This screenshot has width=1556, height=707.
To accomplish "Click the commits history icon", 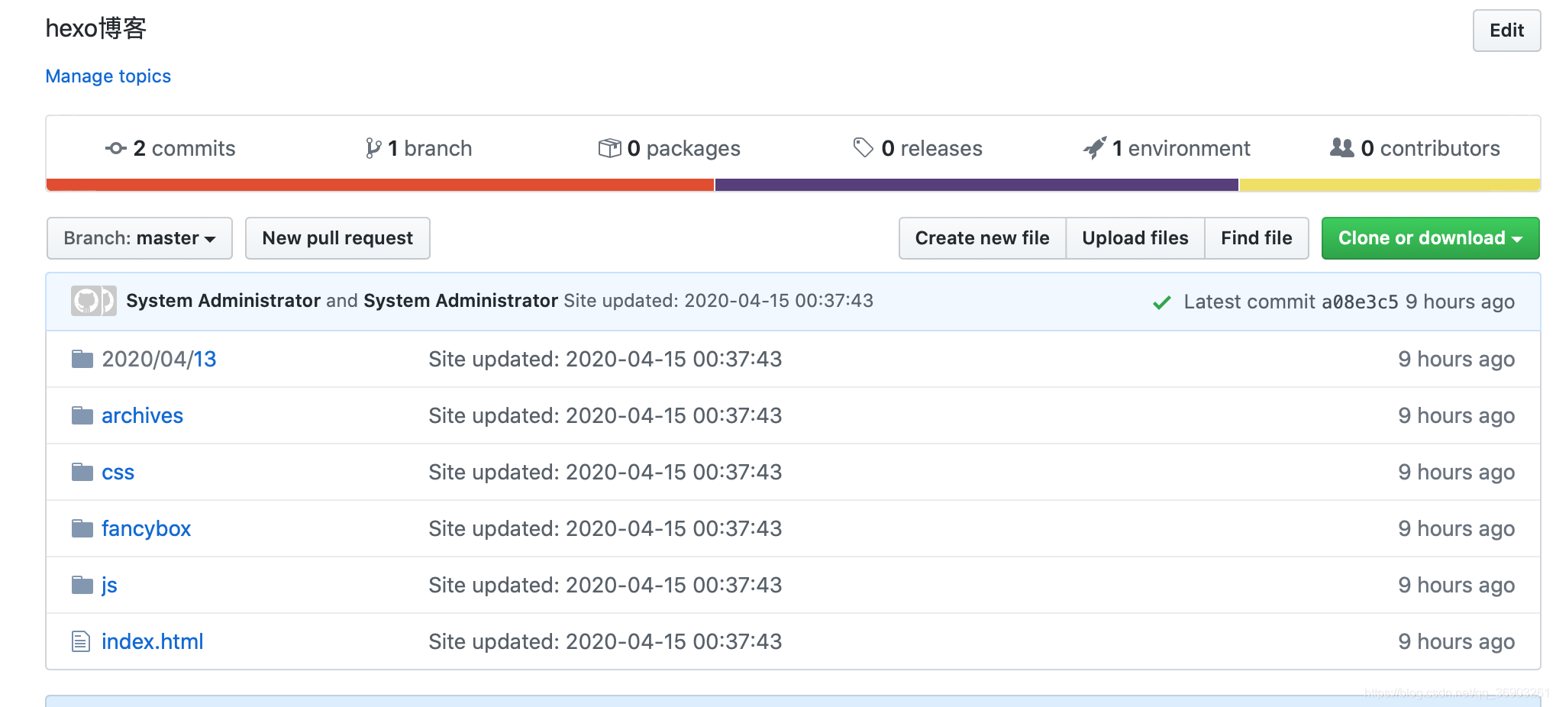I will tap(116, 148).
